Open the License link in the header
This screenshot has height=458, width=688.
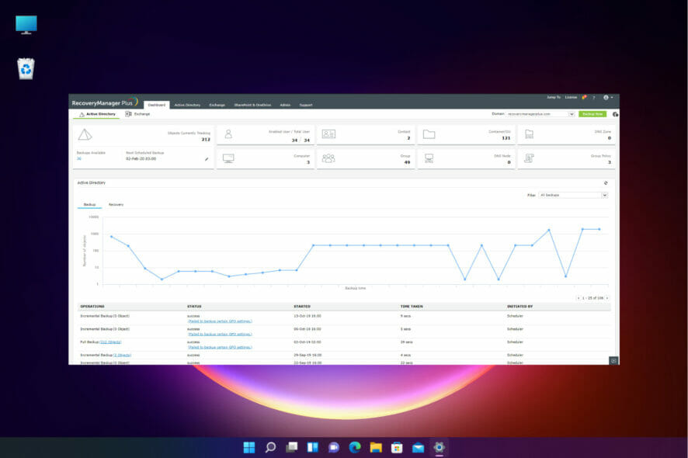571,97
